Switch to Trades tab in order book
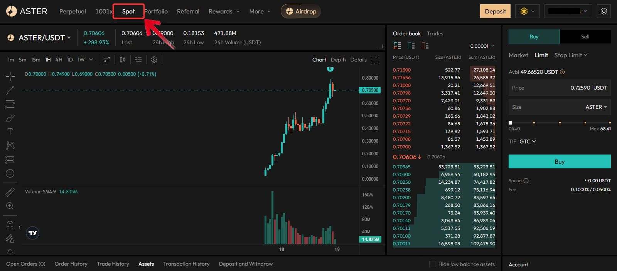Viewport: 617px width, 271px height. (435, 33)
